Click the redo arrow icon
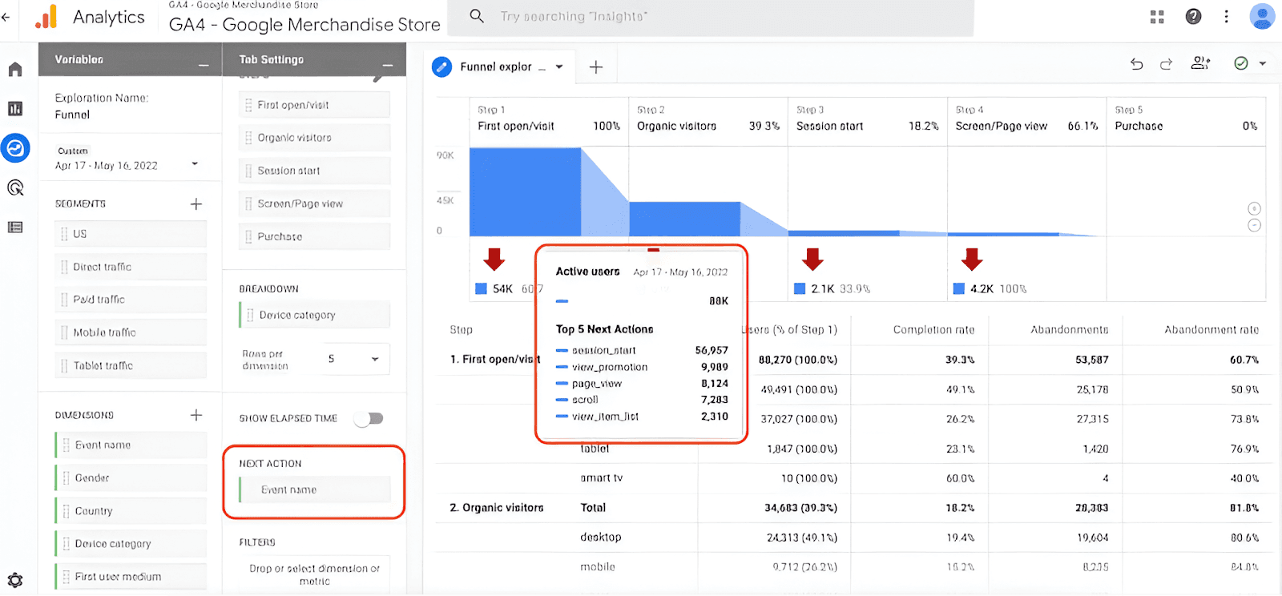 tap(1166, 64)
